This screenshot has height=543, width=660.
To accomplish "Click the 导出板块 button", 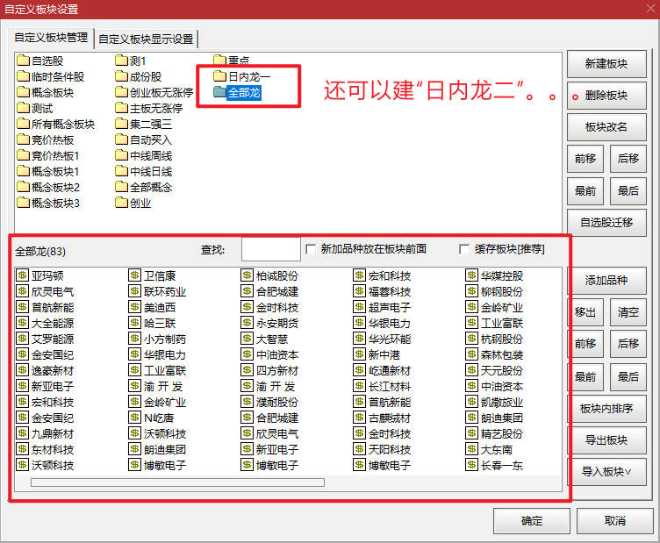I will (x=606, y=440).
